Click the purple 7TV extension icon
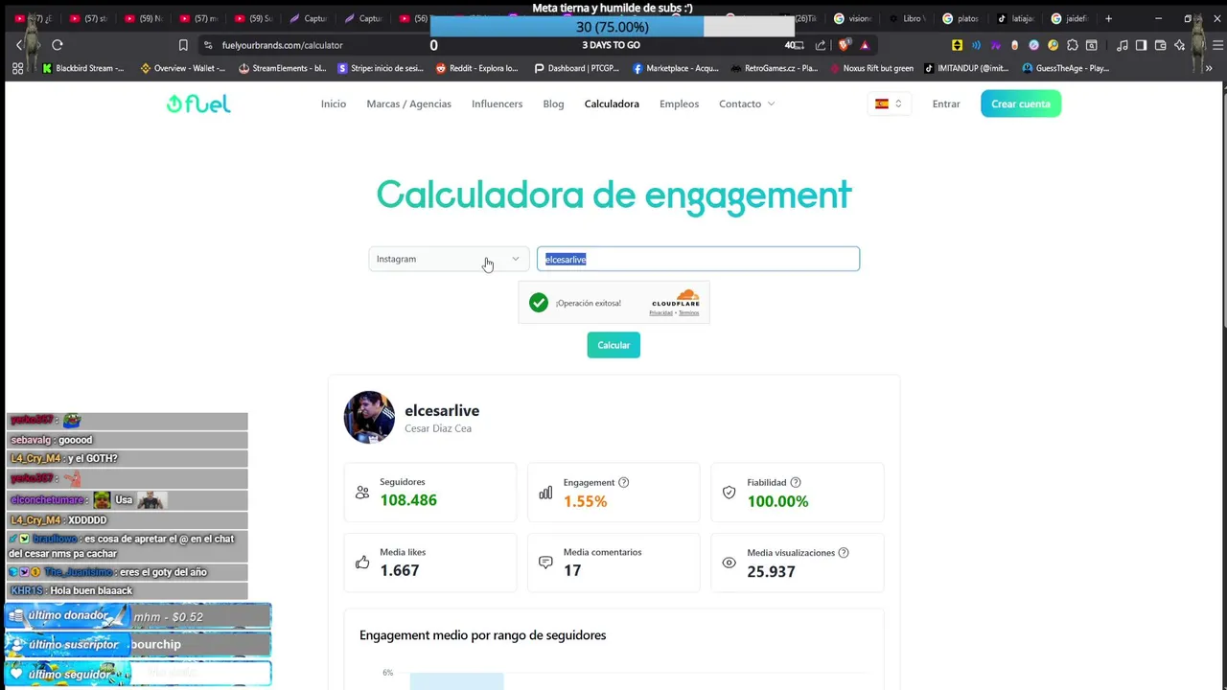This screenshot has width=1227, height=690. (995, 45)
